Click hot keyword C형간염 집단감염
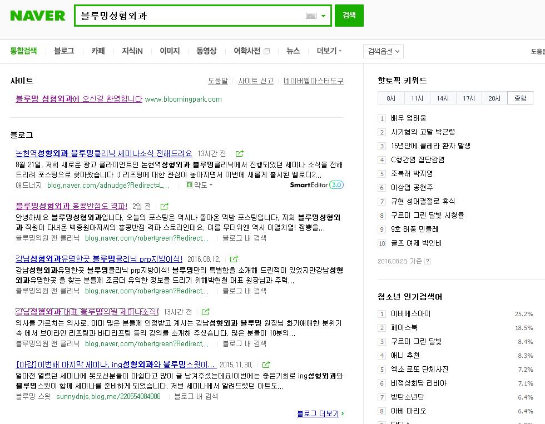Image resolution: width=545 pixels, height=424 pixels. pyautogui.click(x=418, y=159)
